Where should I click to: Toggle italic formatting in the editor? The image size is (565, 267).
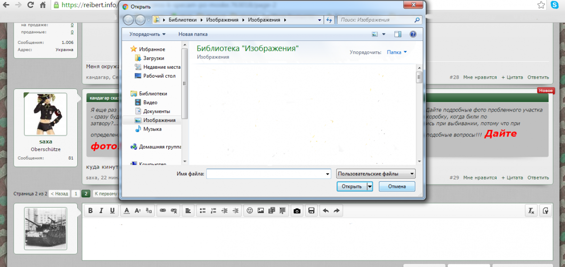101,211
